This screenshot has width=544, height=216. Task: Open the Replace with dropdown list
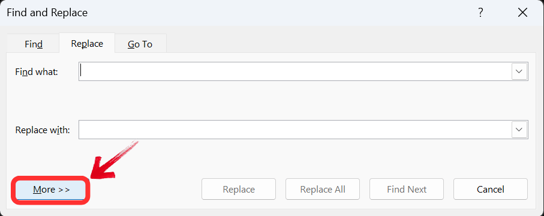[x=519, y=130]
